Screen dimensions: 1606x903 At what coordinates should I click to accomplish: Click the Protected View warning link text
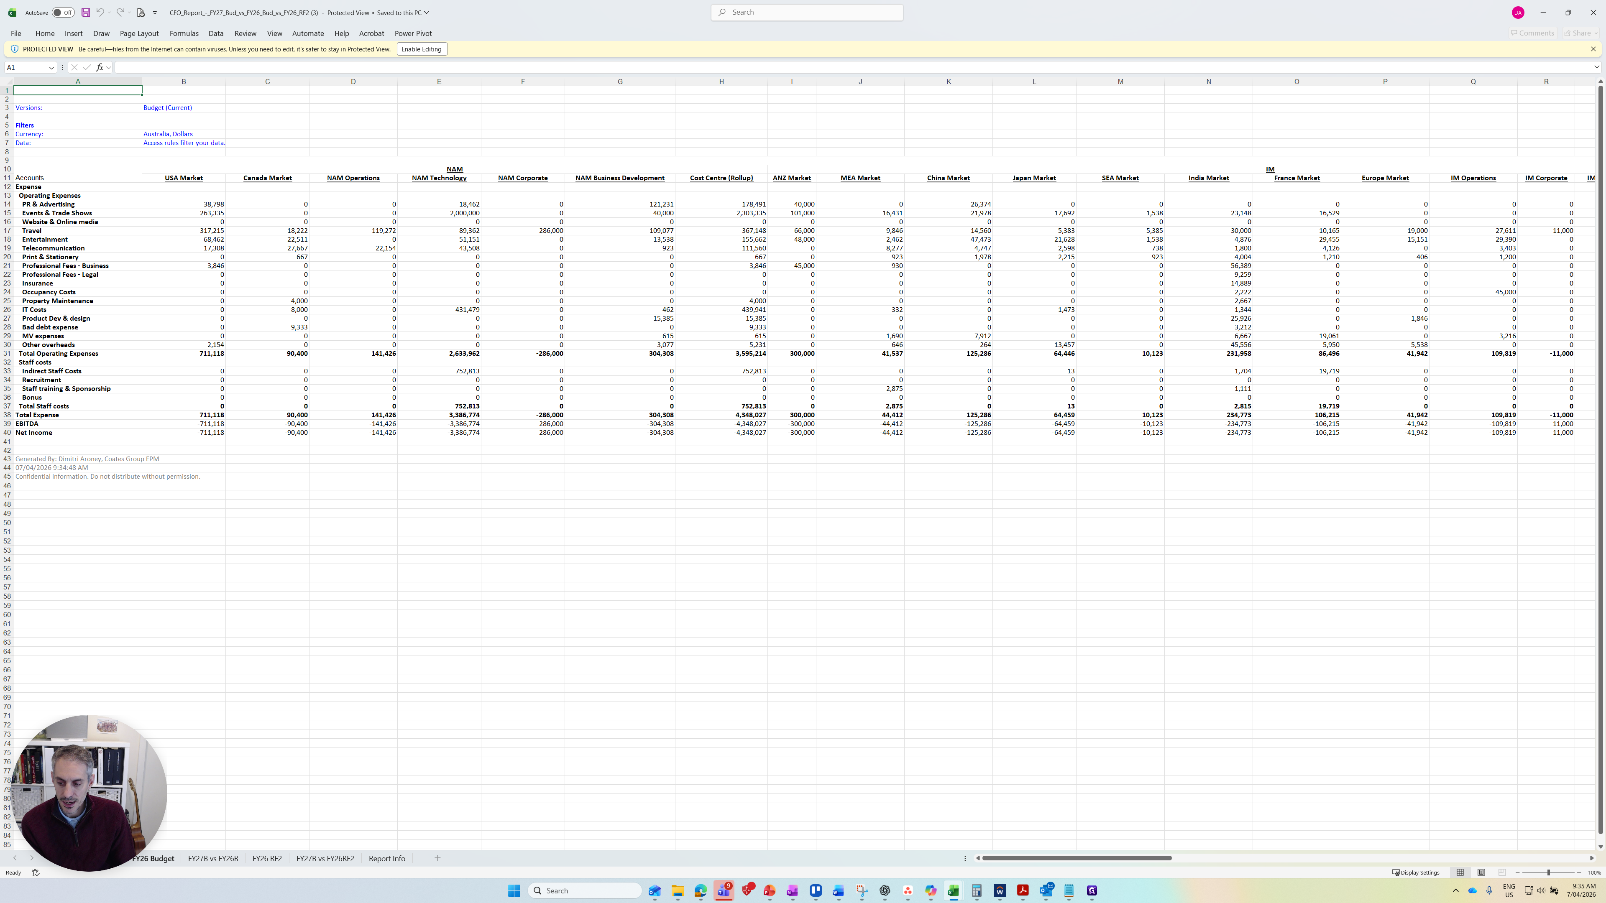tap(234, 49)
